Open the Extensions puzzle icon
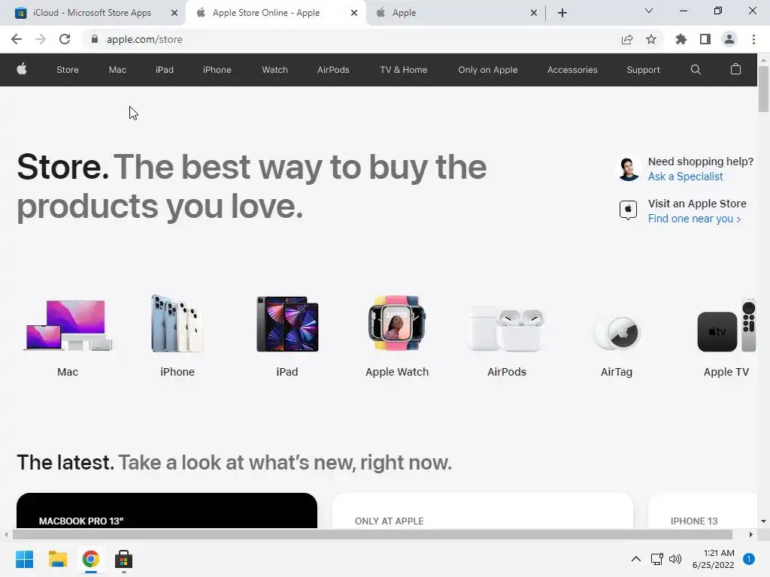The image size is (770, 577). tap(681, 39)
